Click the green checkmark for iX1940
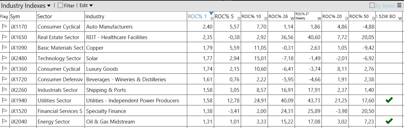 pyautogui.click(x=389, y=100)
